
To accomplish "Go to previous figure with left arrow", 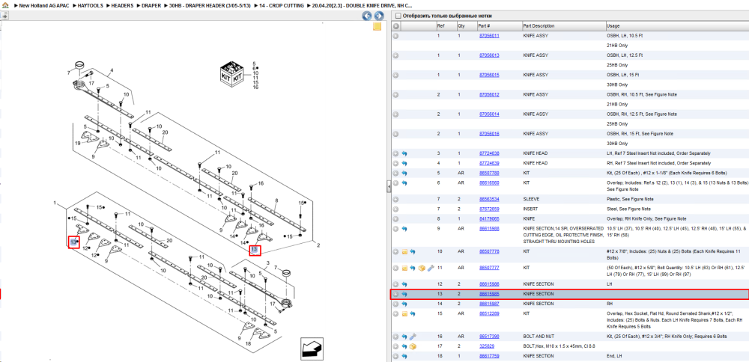I will 367,16.
